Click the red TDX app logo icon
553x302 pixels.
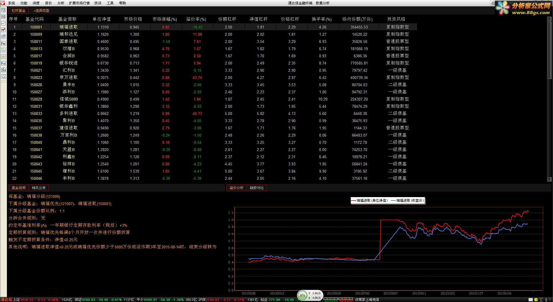tap(3, 3)
